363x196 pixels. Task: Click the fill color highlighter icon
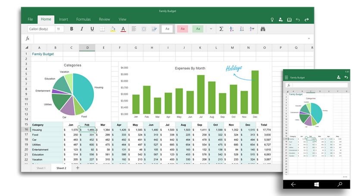pos(113,29)
